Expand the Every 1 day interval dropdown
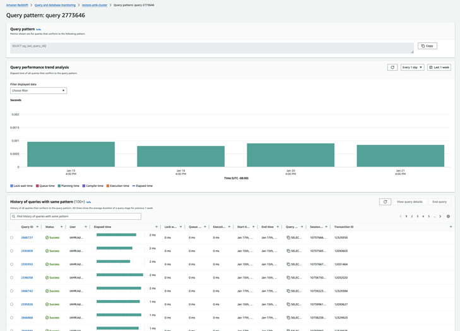The image size is (460, 331). pyautogui.click(x=412, y=67)
